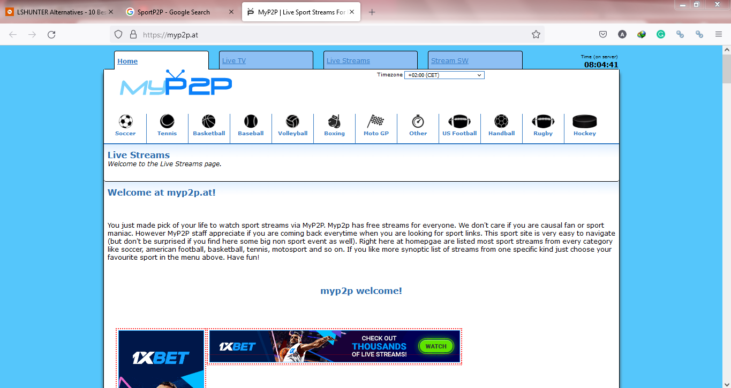Image resolution: width=731 pixels, height=388 pixels.
Task: Click the Moto GP text link
Action: click(x=376, y=134)
